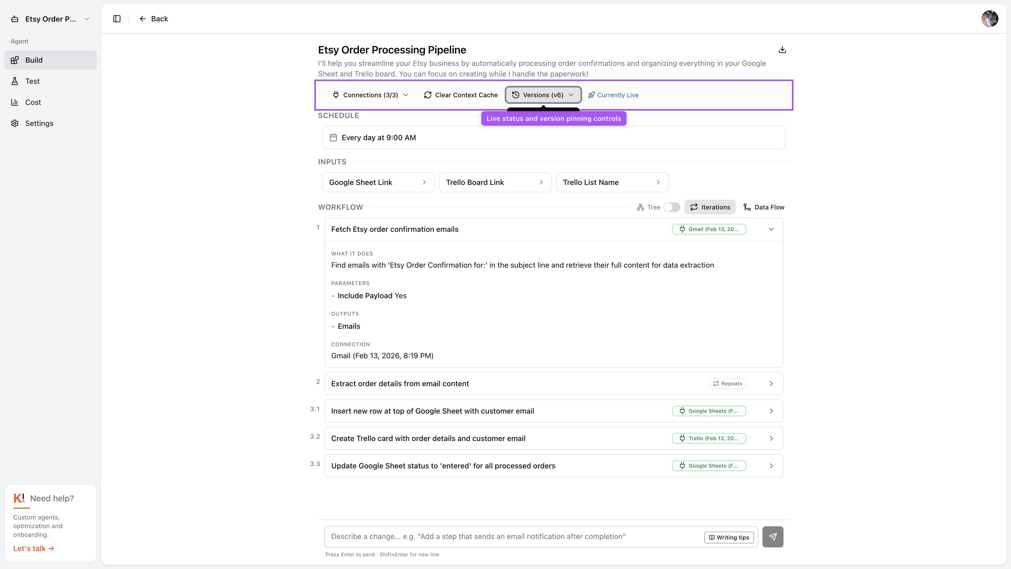Toggle the Iterations view button
This screenshot has width=1011, height=569.
coord(710,207)
